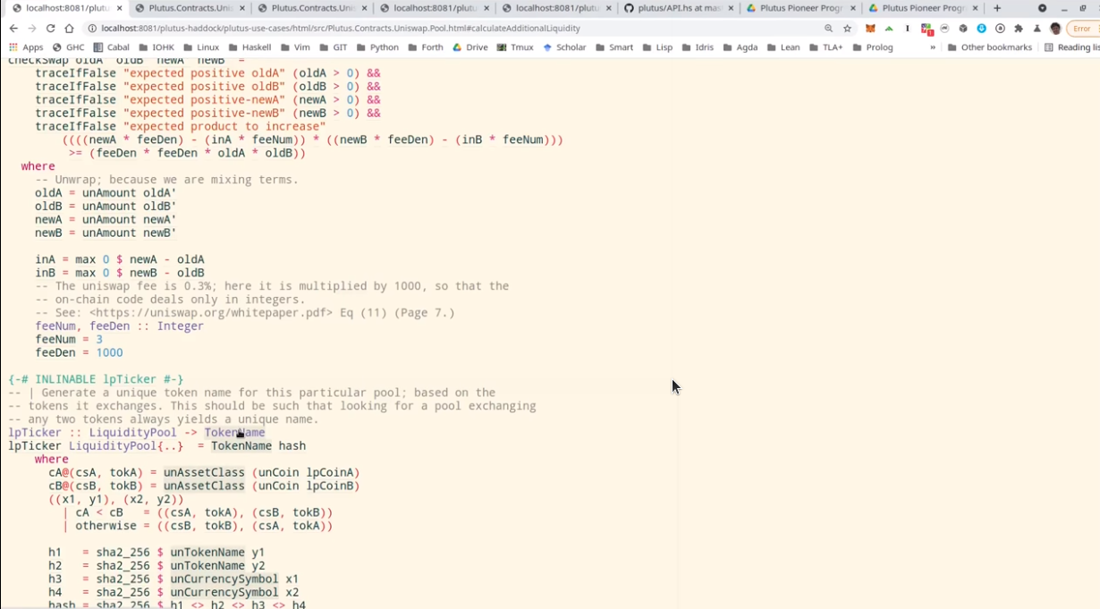Open the Other bookmarks folder
The width and height of the screenshot is (1100, 609).
(x=989, y=47)
